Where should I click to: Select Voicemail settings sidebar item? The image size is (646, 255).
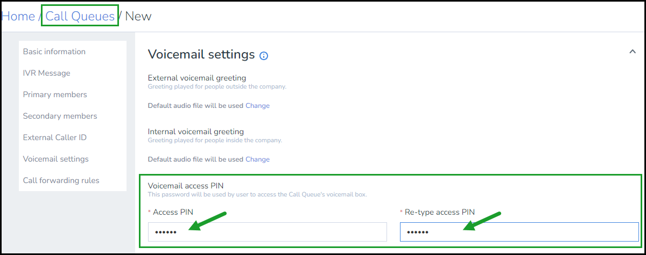(x=56, y=159)
